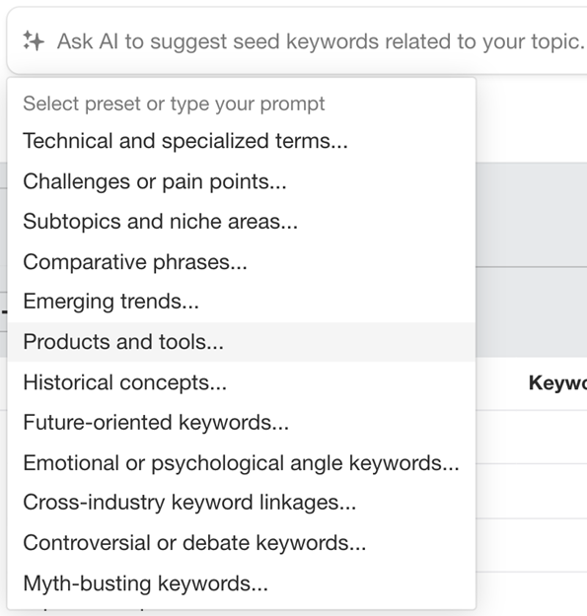Pick Cross-industry keyword linkages preset
This screenshot has width=587, height=616.
[x=242, y=503]
